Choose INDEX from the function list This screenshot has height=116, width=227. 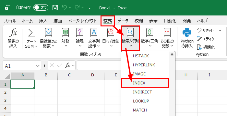[145, 83]
